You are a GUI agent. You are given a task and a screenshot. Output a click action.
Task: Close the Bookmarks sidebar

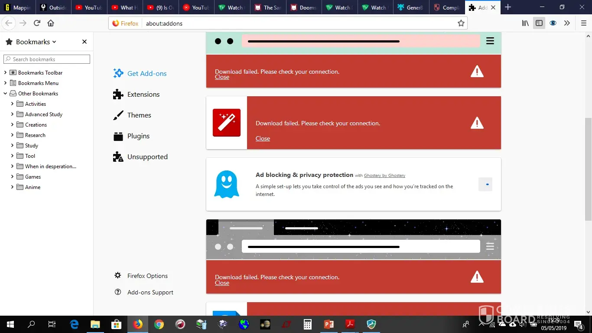tap(85, 42)
